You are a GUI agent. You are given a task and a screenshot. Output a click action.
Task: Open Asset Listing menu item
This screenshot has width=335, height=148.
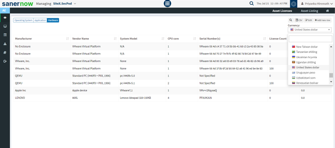click(309, 11)
